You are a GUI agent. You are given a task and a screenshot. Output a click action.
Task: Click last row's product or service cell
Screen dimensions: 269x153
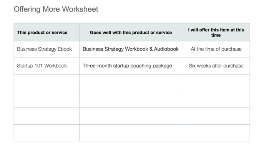(x=46, y=133)
